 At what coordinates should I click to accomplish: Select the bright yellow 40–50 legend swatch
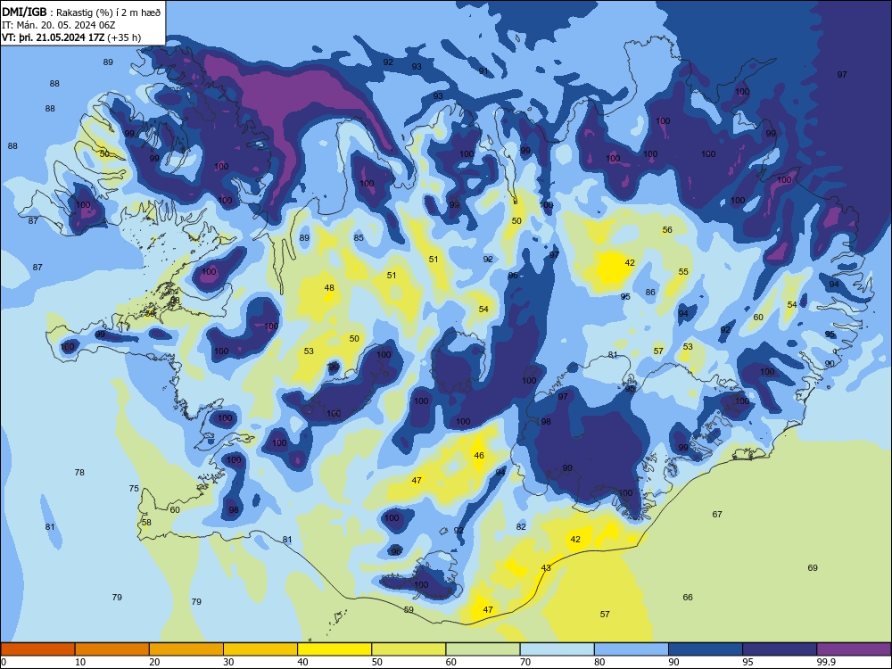(334, 649)
